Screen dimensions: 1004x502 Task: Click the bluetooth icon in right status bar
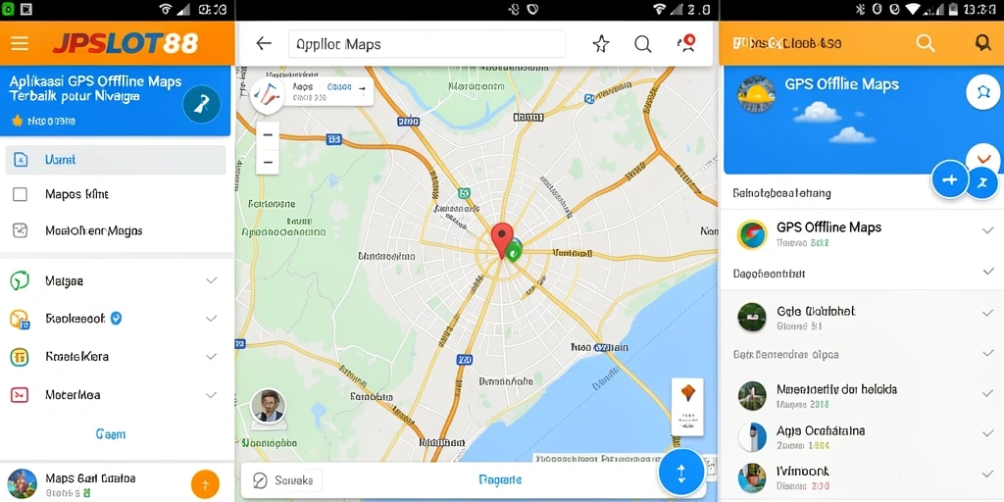coord(860,9)
